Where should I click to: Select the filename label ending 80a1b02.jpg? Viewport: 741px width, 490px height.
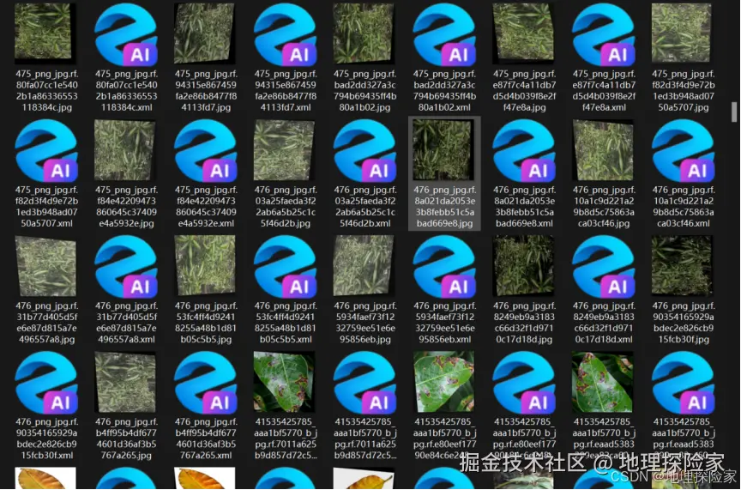pos(364,91)
